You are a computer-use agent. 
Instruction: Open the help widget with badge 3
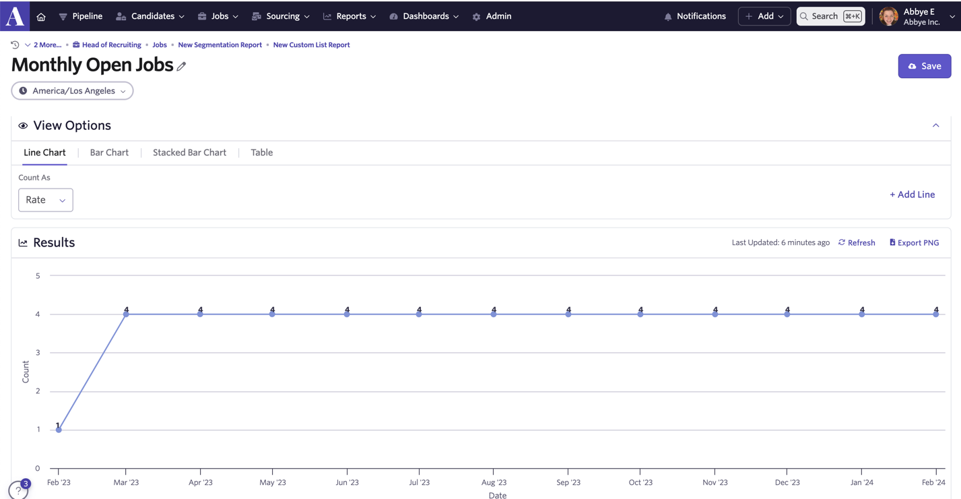[x=19, y=490]
